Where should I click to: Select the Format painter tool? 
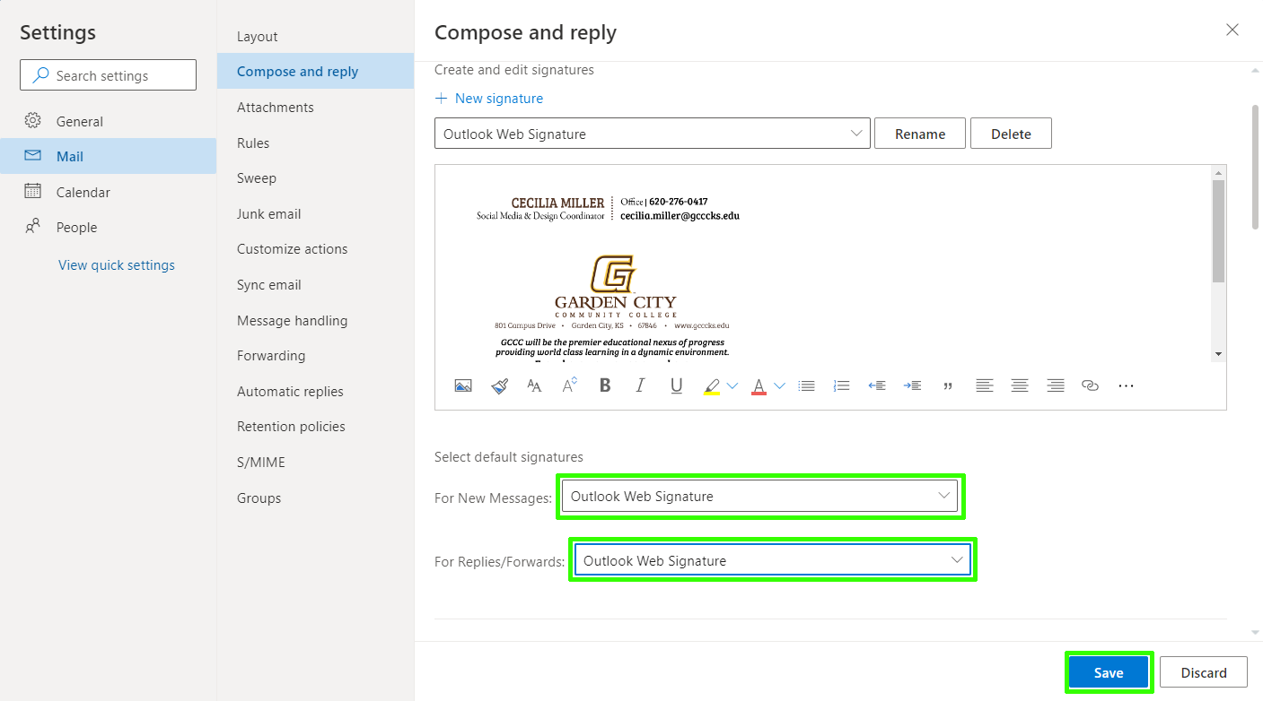500,385
